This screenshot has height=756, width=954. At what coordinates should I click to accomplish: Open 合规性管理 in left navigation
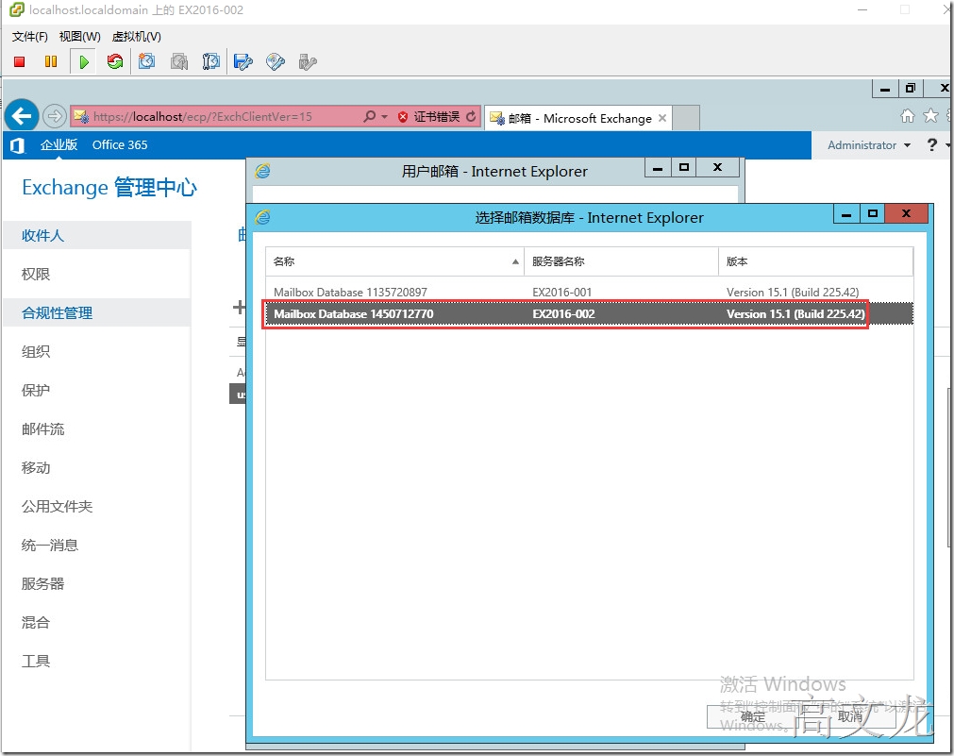click(x=97, y=312)
